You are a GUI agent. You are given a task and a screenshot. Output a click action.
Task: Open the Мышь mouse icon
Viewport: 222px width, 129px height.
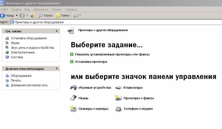click(x=73, y=98)
